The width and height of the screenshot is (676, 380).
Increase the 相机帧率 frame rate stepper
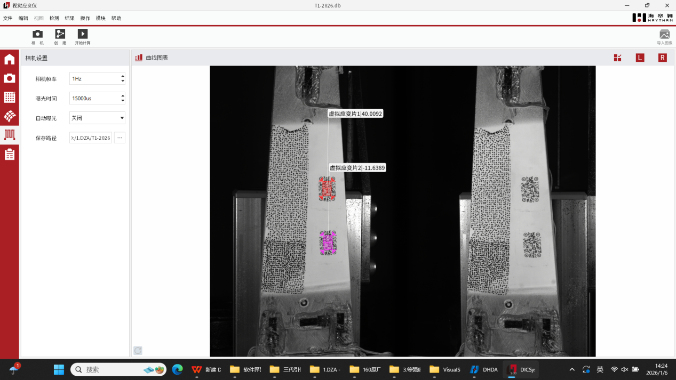point(123,76)
